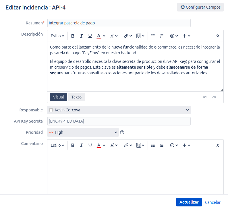Click inside the Descripción text area
The width and height of the screenshot is (228, 209).
click(x=135, y=67)
